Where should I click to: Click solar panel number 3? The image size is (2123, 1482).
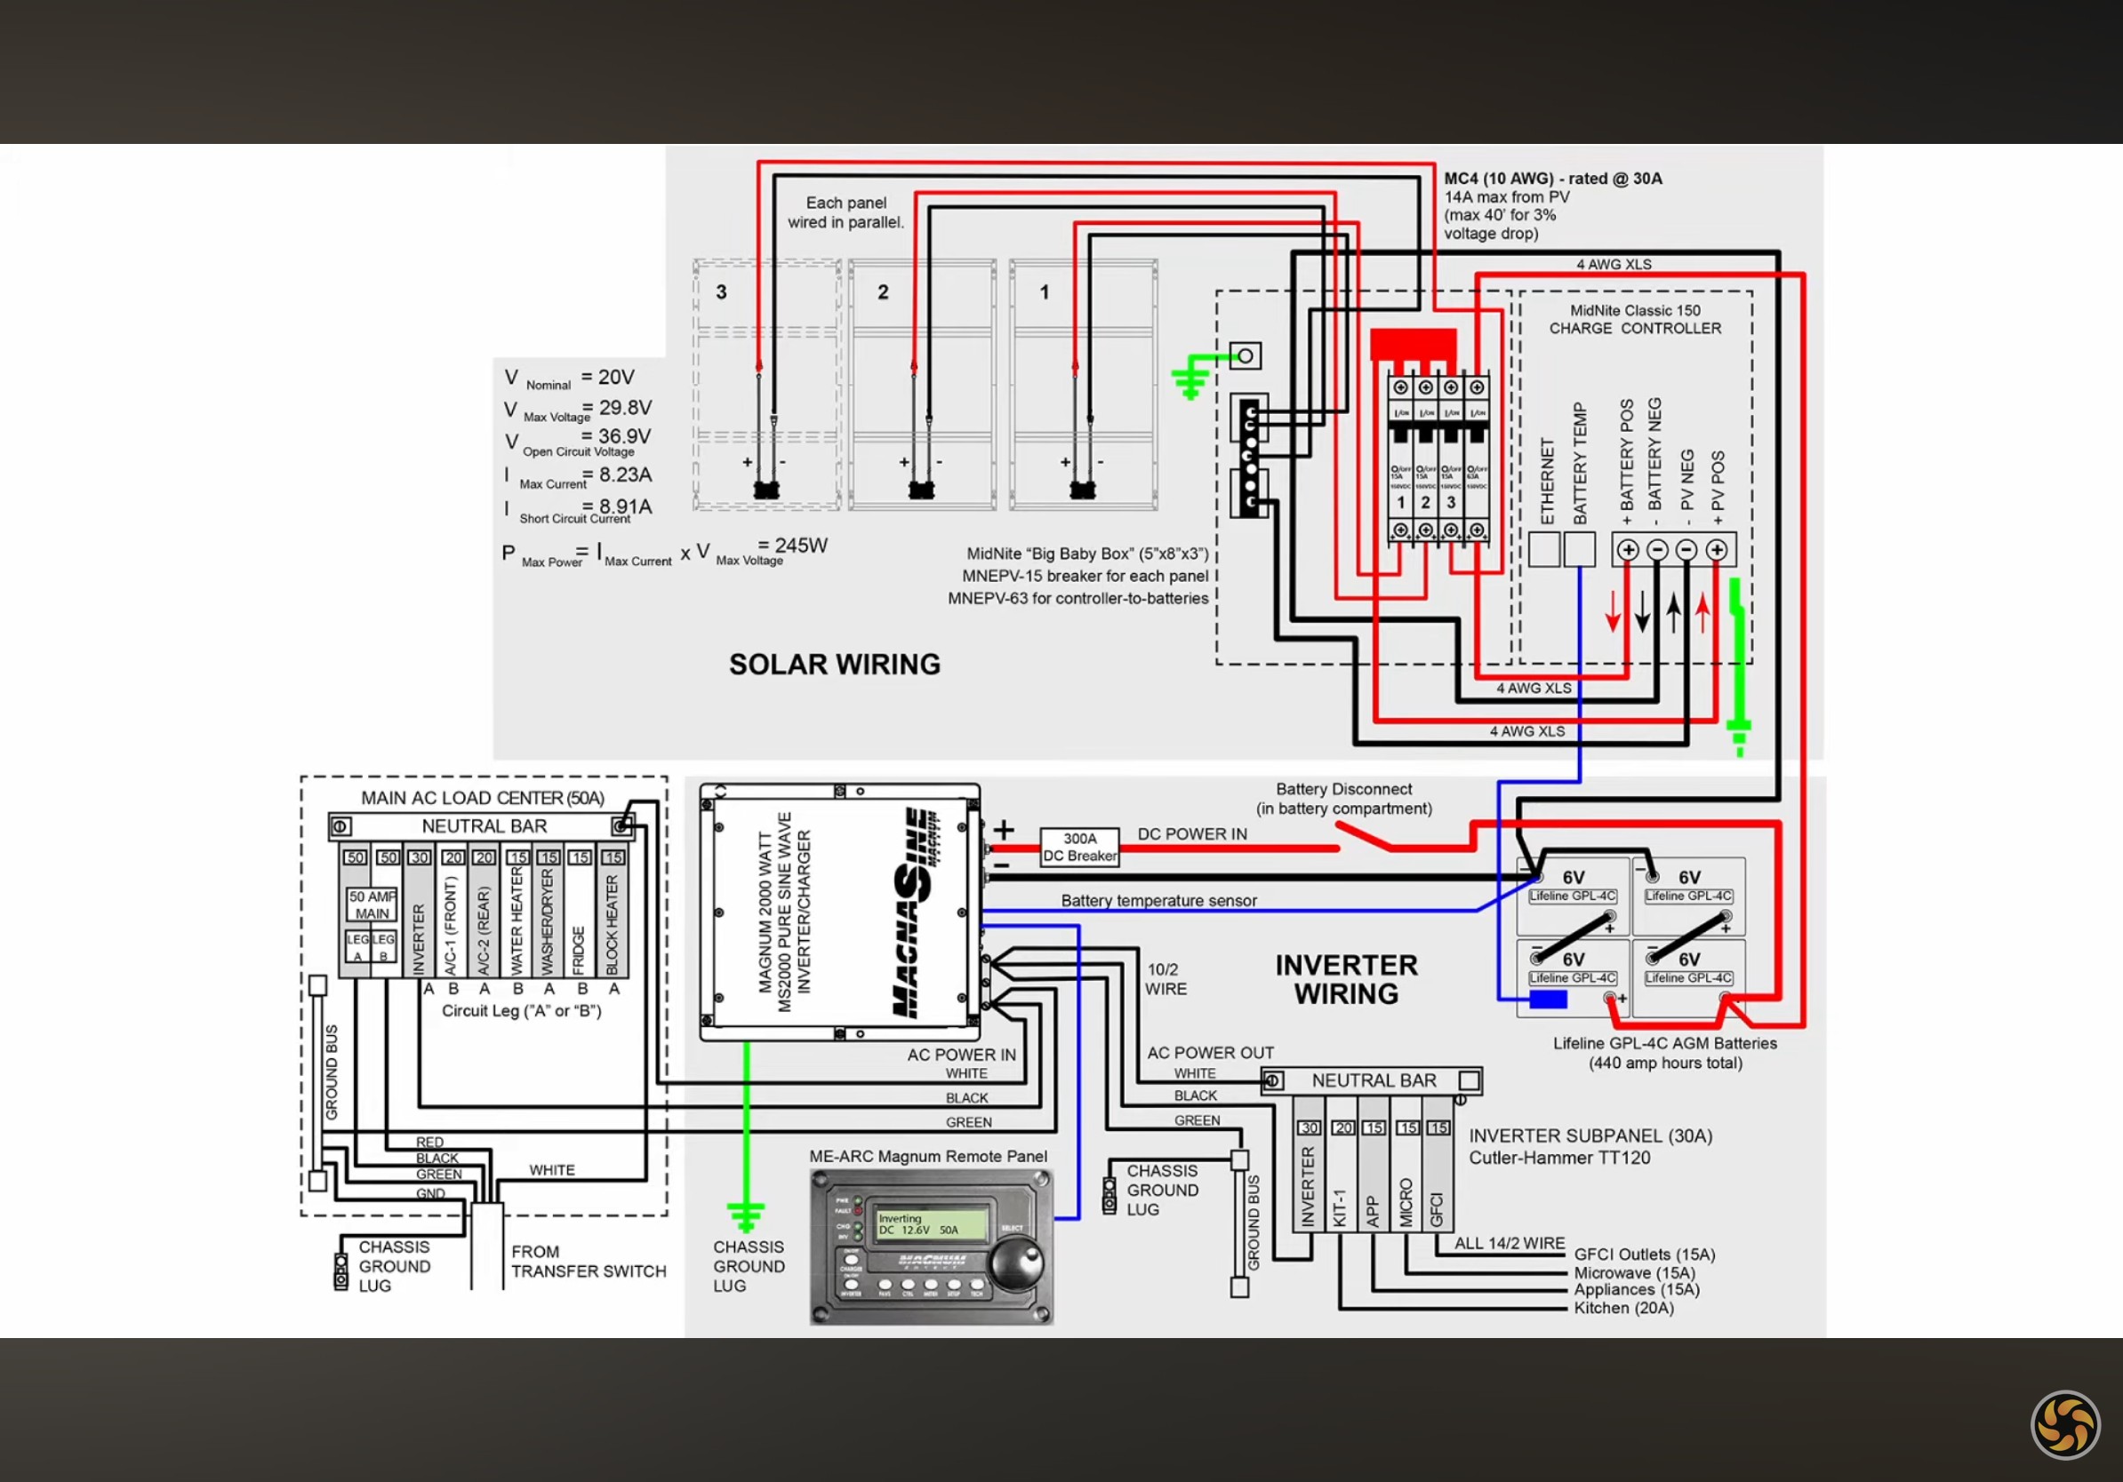pos(766,385)
